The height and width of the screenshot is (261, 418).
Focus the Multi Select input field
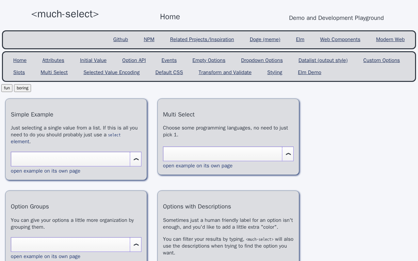click(x=222, y=154)
